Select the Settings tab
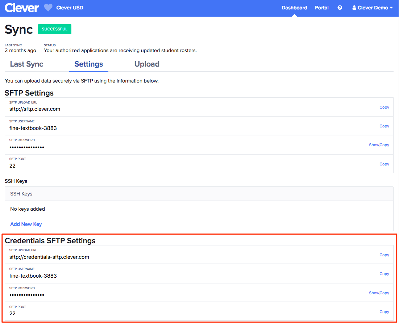Image resolution: width=399 pixels, height=324 pixels. point(89,64)
